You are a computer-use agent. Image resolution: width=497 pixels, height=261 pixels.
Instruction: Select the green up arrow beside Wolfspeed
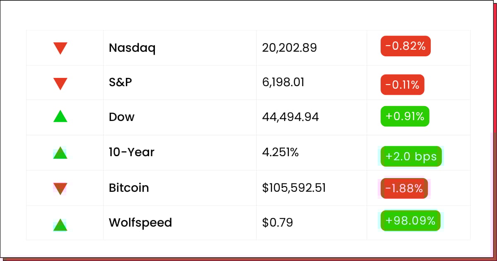click(60, 225)
